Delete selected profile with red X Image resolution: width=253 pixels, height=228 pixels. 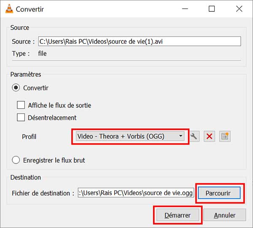(209, 137)
